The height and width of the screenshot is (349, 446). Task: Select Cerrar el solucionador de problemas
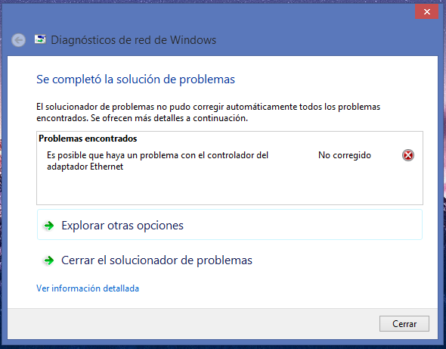tap(156, 260)
